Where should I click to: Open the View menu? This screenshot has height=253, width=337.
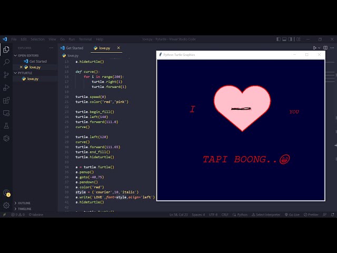(x=52, y=39)
